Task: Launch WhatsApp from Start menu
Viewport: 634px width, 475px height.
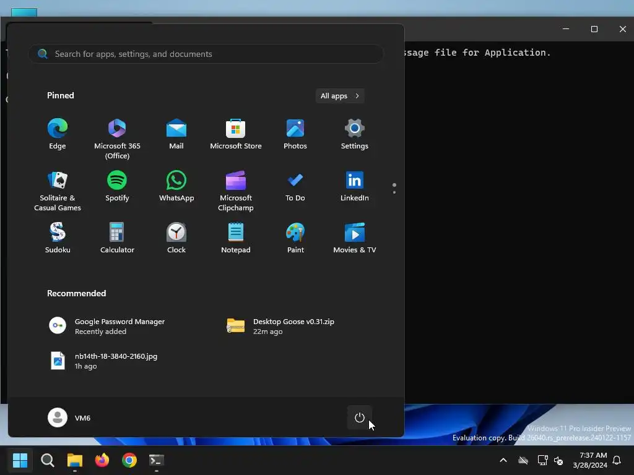Action: [176, 187]
